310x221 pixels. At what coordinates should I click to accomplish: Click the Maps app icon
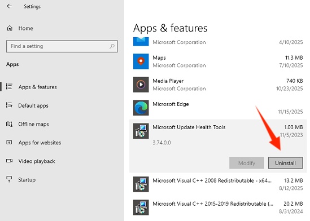click(141, 61)
